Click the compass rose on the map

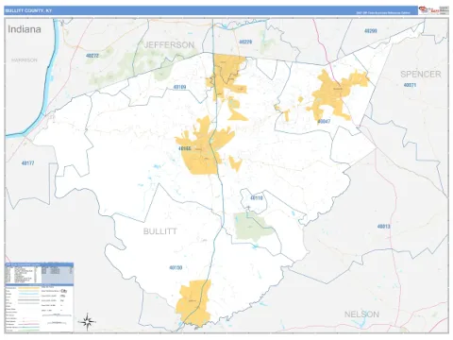coord(87,322)
